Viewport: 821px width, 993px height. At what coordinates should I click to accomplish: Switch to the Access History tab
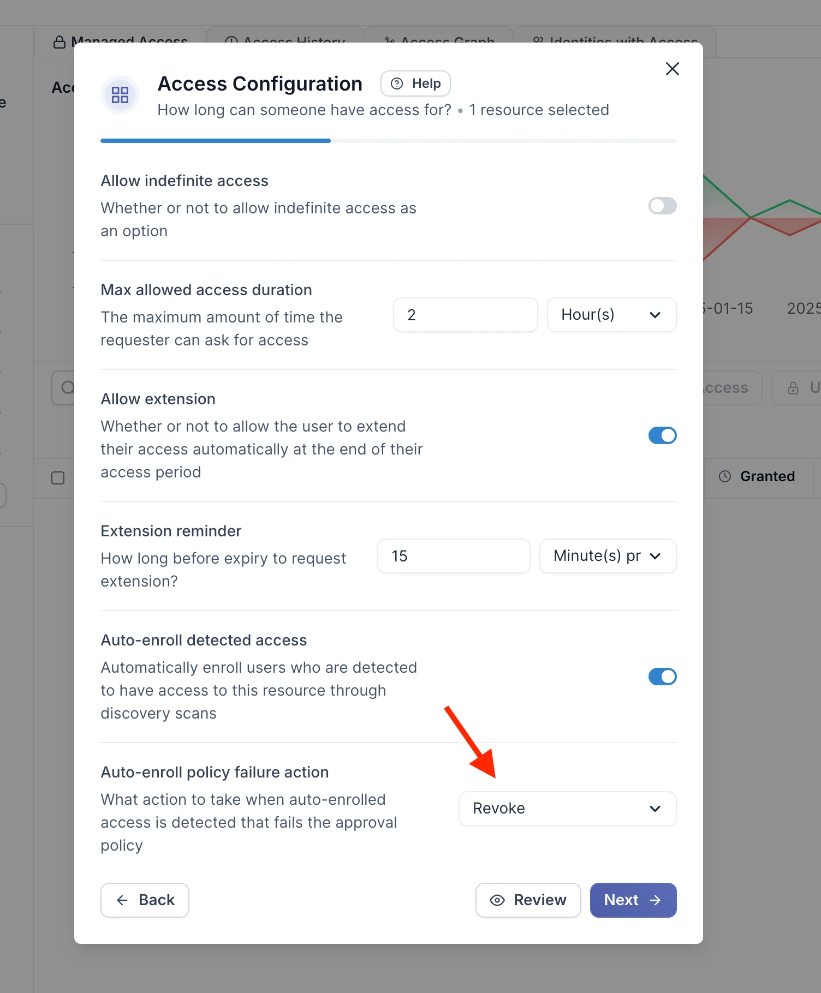click(285, 42)
